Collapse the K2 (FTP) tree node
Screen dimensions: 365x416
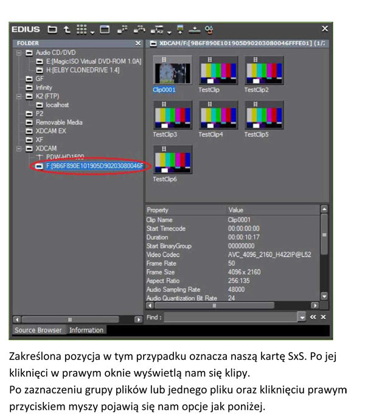tap(19, 96)
